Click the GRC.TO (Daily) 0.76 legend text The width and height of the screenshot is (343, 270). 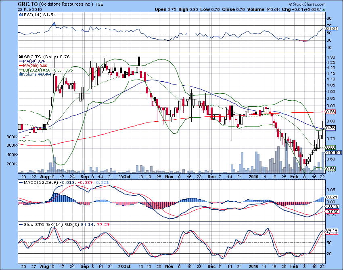46,57
